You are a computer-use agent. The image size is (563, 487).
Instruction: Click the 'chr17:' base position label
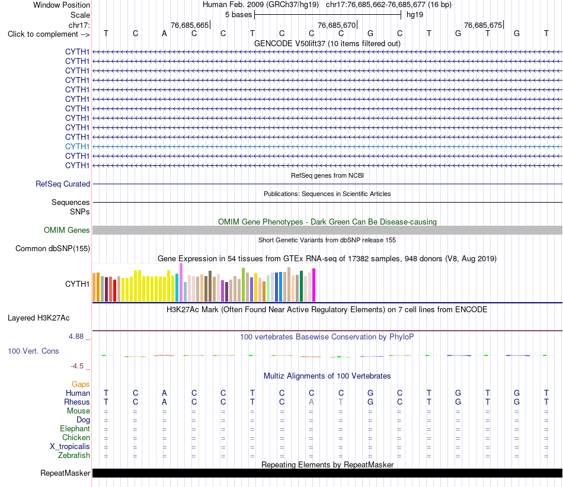click(79, 25)
